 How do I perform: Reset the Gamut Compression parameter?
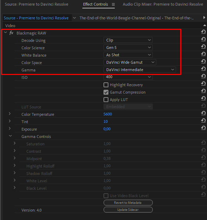203,91
